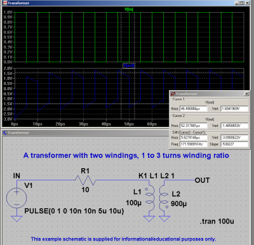Click the Transformer cursor dialog title bar

coord(210,94)
